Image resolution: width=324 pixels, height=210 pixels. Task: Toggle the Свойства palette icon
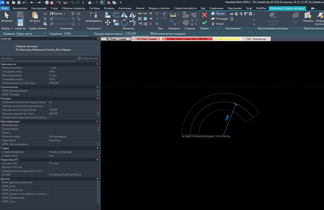click(x=20, y=22)
